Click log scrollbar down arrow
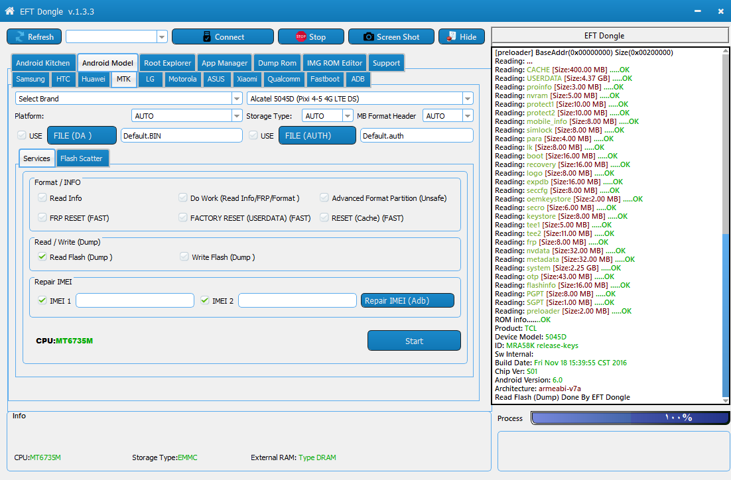 click(726, 400)
